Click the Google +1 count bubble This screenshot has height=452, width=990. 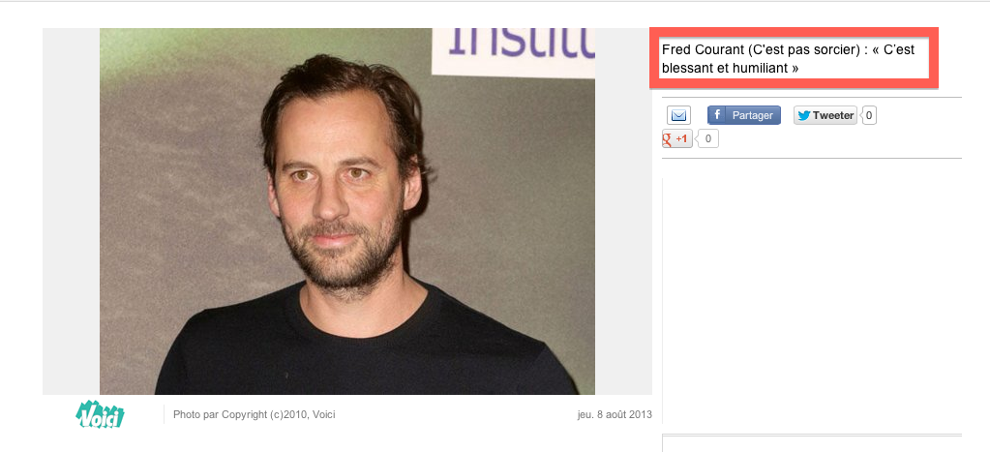(x=707, y=138)
